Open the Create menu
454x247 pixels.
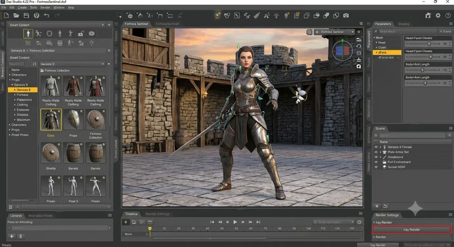click(x=22, y=8)
